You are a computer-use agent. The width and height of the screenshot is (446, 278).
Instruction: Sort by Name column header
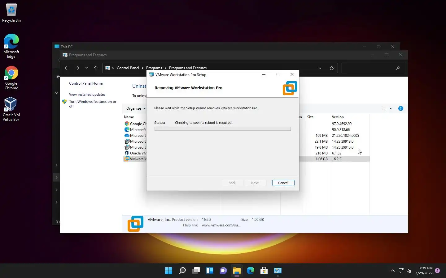point(129,117)
